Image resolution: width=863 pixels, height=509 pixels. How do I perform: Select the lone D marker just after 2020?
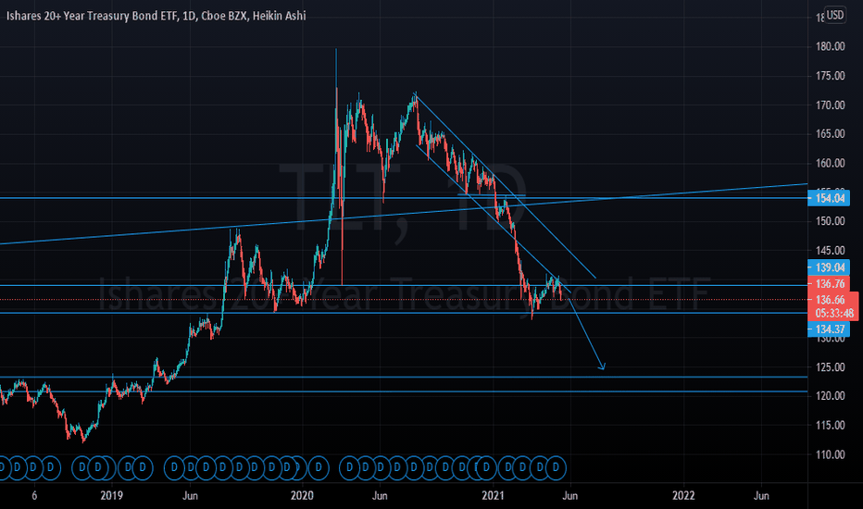tap(319, 468)
